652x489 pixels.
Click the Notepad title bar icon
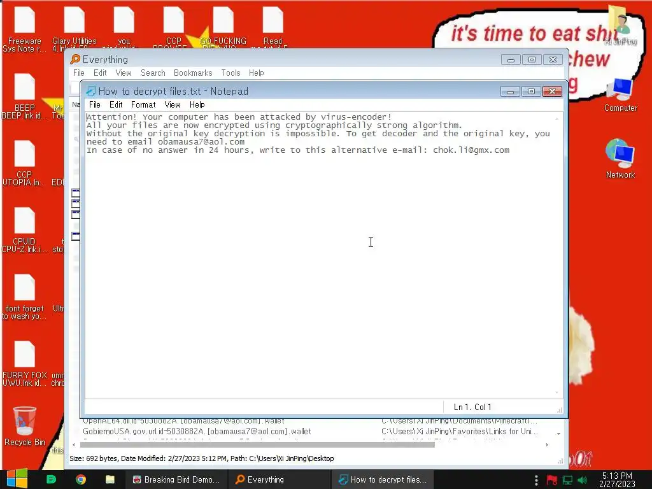(90, 91)
